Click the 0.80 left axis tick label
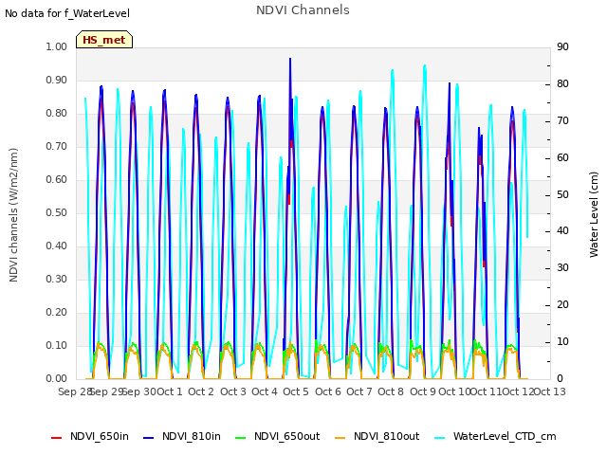607x455 pixels. pos(57,114)
